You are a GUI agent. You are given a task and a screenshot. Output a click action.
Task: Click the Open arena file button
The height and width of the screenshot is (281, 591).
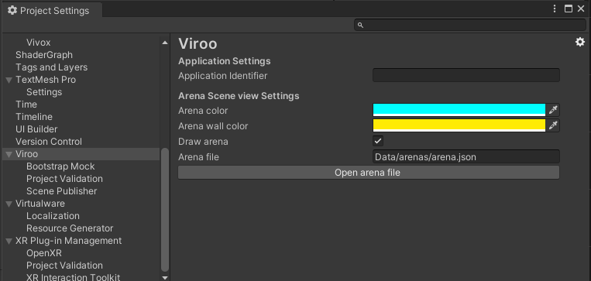coord(368,173)
